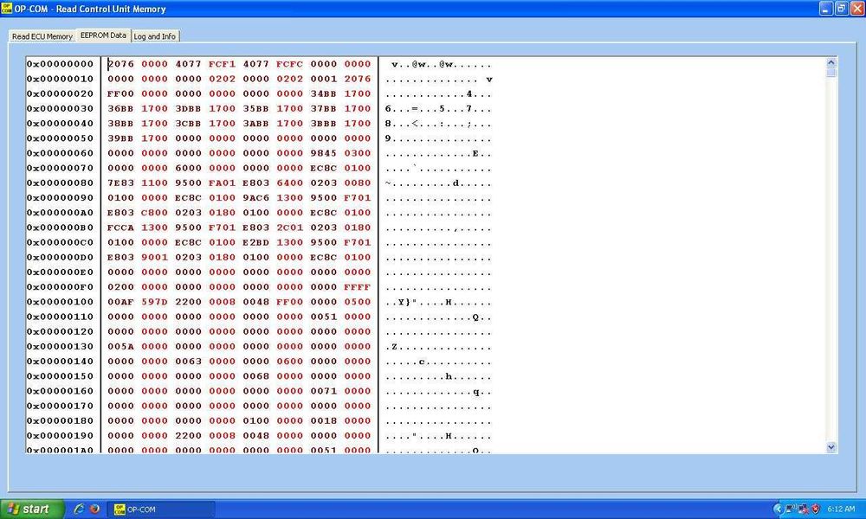Close the Read Control Unit Memory window
The width and height of the screenshot is (866, 519).
(x=856, y=9)
